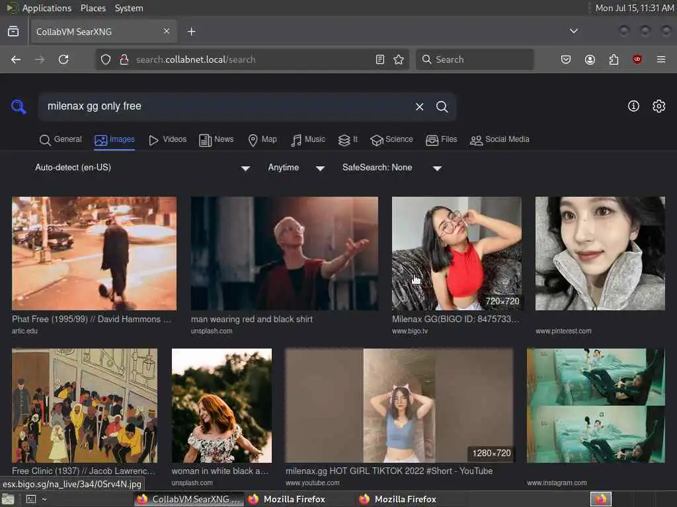The image size is (677, 507).
Task: Switch to the Map search tab
Action: [x=262, y=140]
